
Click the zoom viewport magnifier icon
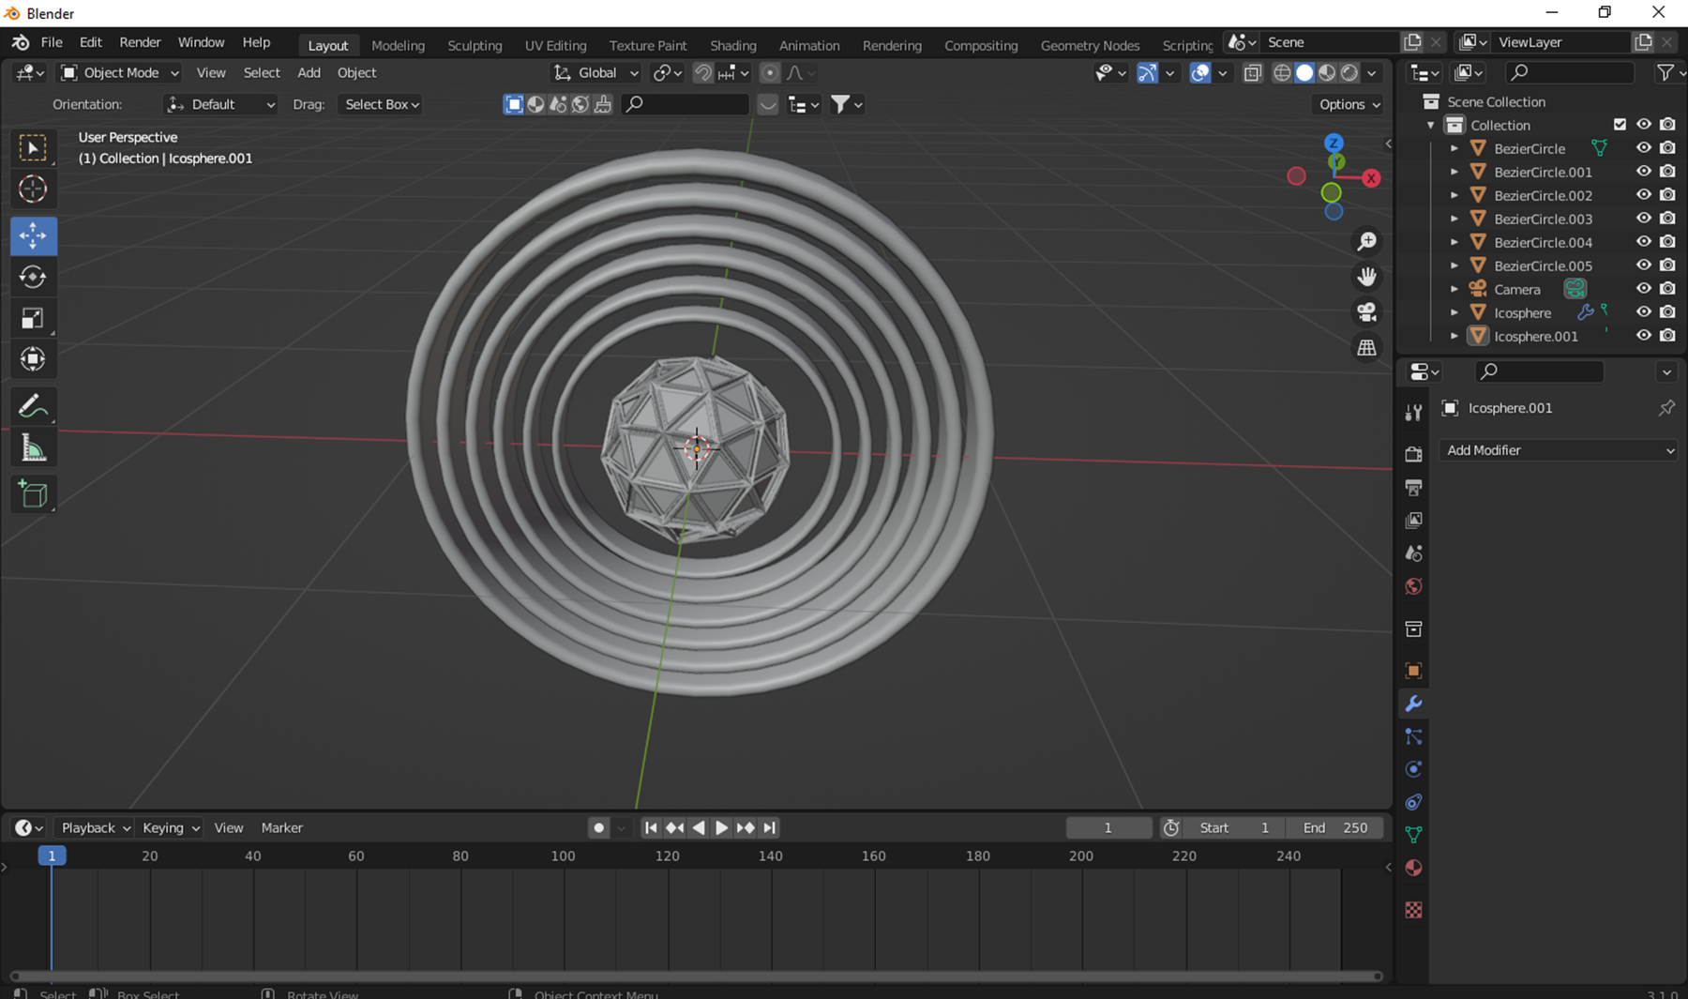[x=1367, y=242]
